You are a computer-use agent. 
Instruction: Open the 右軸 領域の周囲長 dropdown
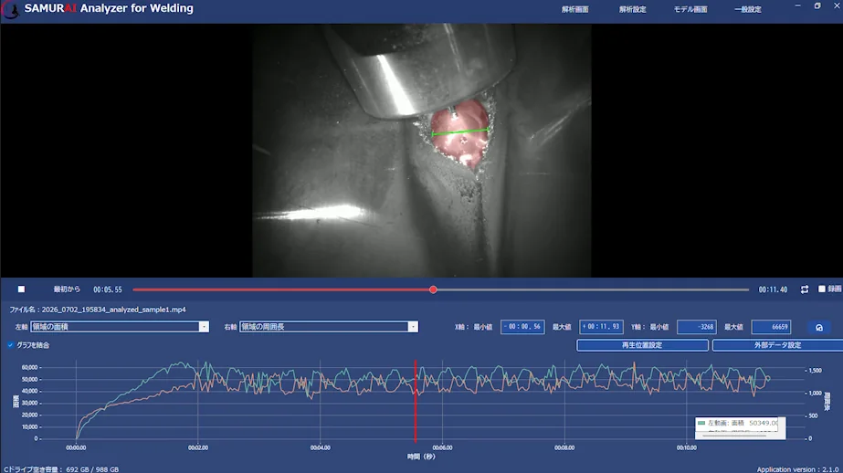coord(329,327)
